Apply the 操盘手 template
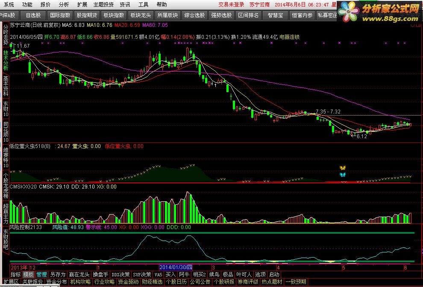Screen dimensions: 423x287 [101, 275]
